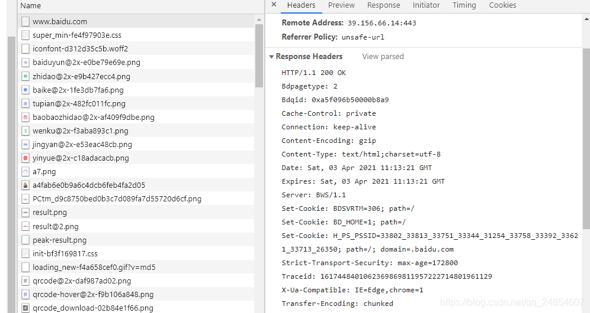This screenshot has width=590, height=313.
Task: Open the Timing tab
Action: click(464, 5)
